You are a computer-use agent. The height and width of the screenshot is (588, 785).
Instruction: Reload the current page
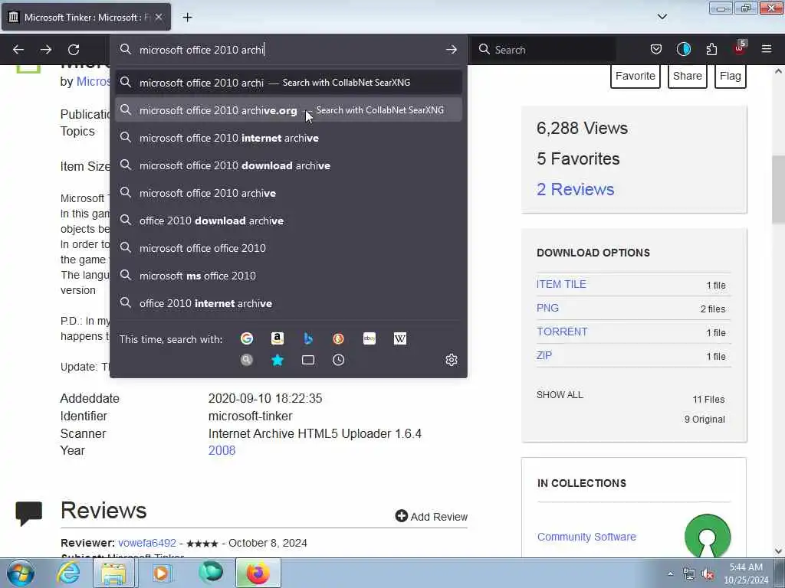coord(74,50)
